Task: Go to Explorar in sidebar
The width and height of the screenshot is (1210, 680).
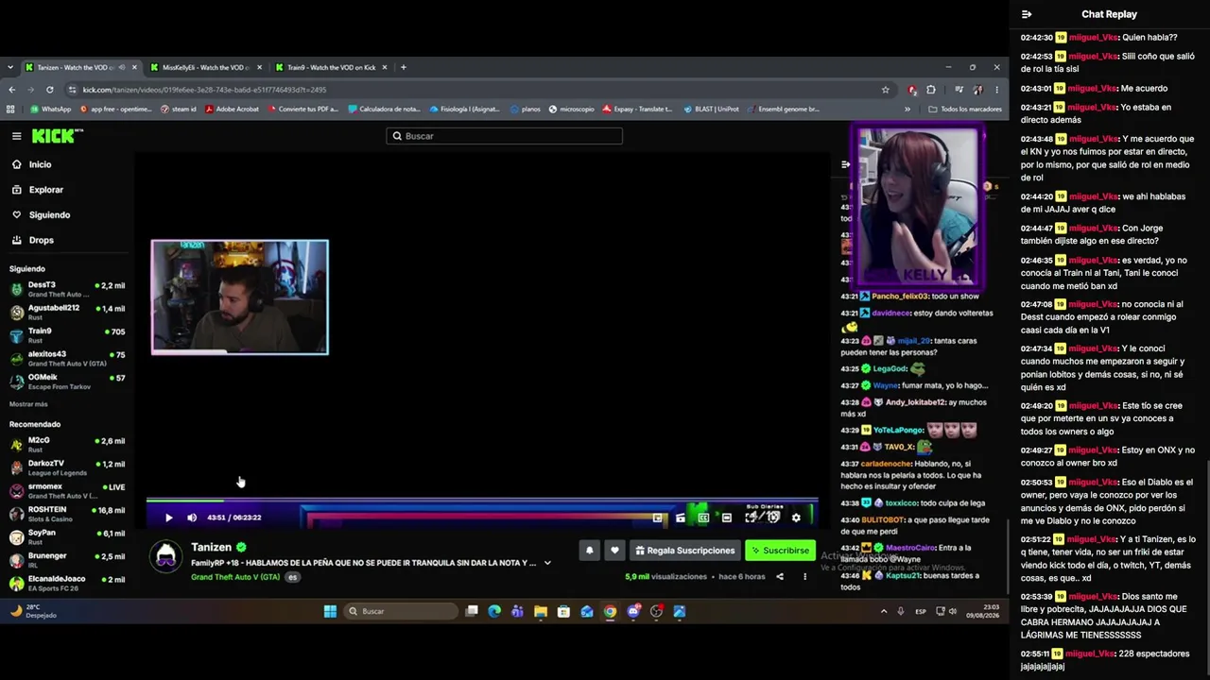Action: coord(45,190)
